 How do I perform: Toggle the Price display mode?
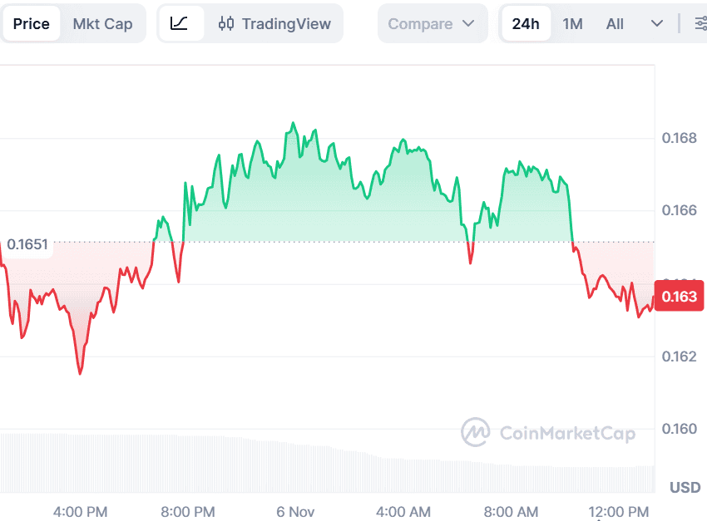pos(32,23)
